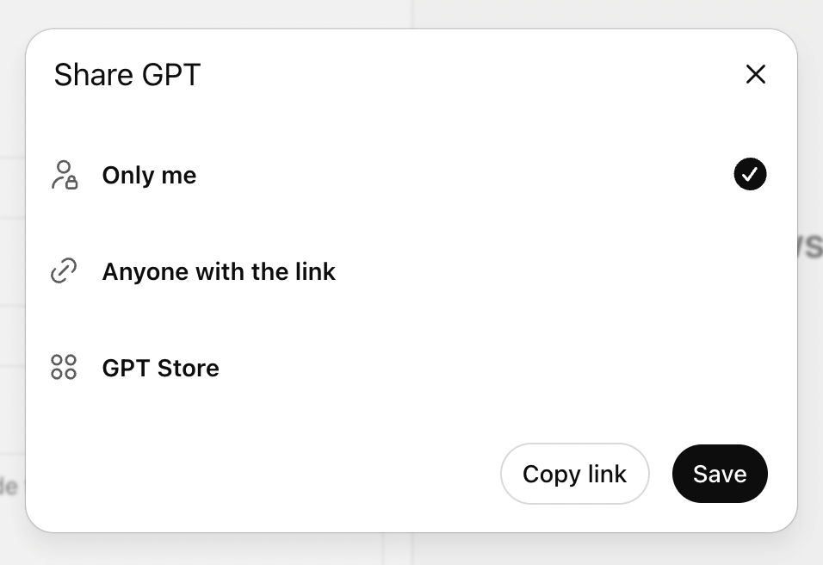Click the "Share GPT" dialog title
The image size is (823, 565).
click(127, 75)
